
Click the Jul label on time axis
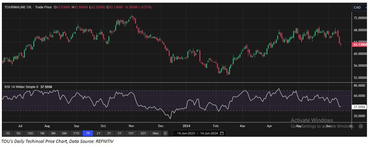coord(21,126)
